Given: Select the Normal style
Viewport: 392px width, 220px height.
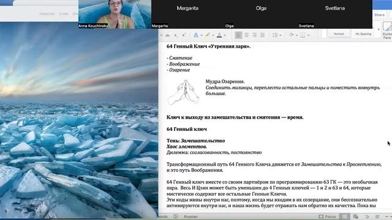Looking at the screenshot, I should click(x=339, y=34).
